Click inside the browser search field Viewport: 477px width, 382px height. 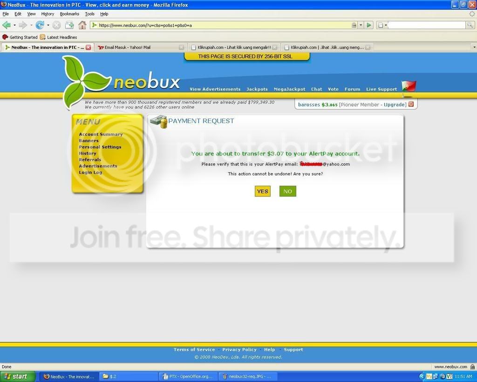(427, 25)
